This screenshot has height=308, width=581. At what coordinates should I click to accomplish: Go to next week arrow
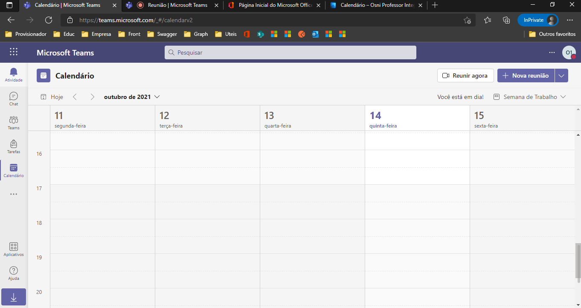tap(92, 97)
